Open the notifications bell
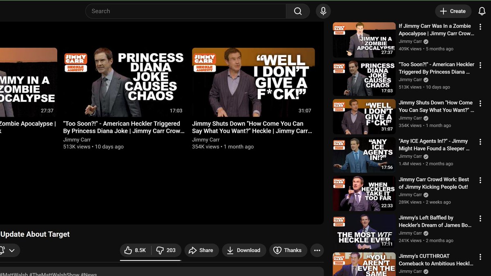491x276 pixels. [x=482, y=11]
